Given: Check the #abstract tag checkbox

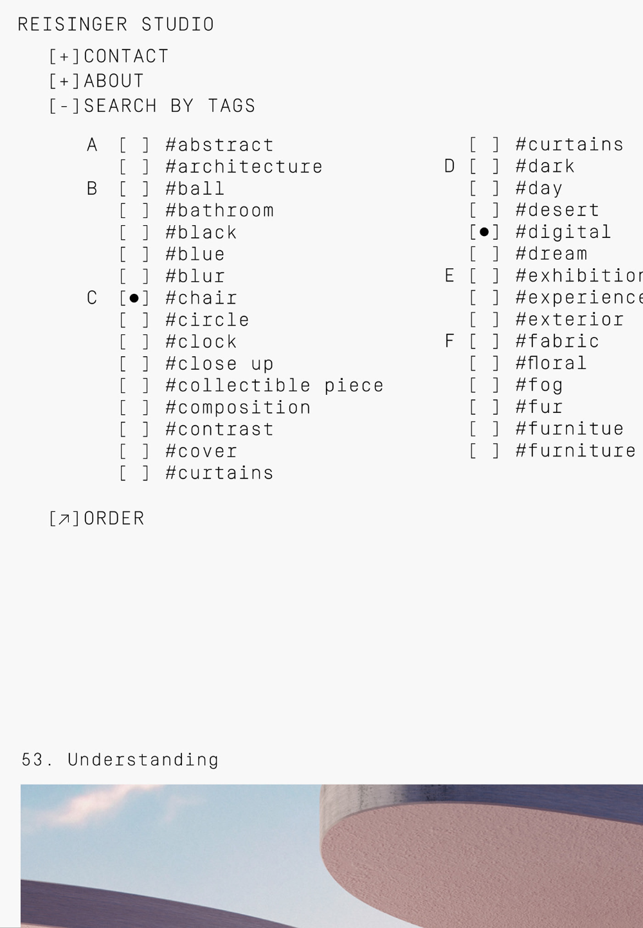Looking at the screenshot, I should pyautogui.click(x=134, y=145).
